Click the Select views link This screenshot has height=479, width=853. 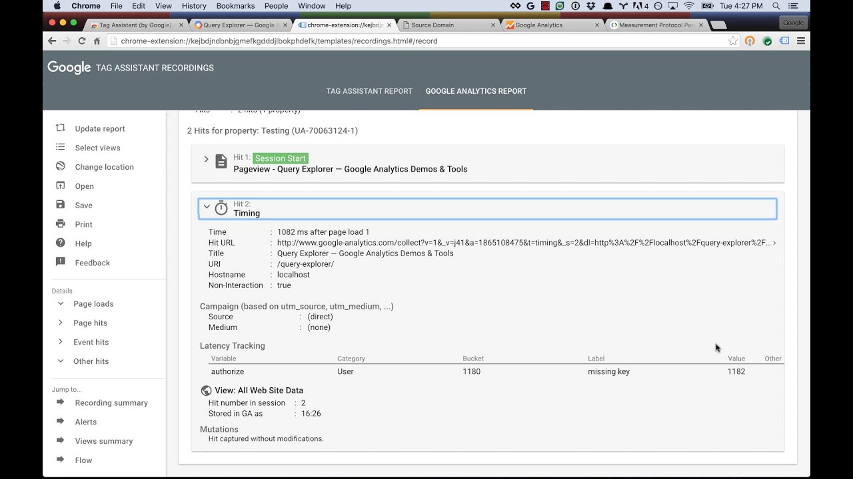(x=97, y=148)
